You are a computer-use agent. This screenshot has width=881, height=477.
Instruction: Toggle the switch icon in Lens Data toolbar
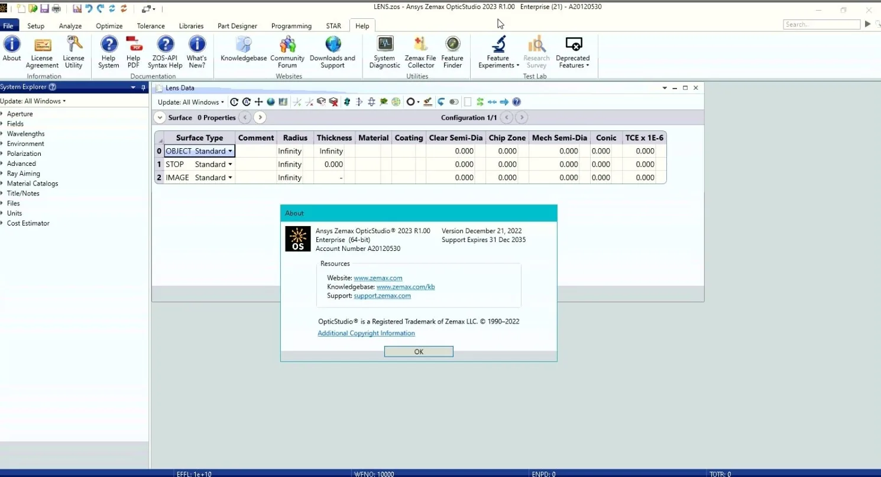[454, 102]
